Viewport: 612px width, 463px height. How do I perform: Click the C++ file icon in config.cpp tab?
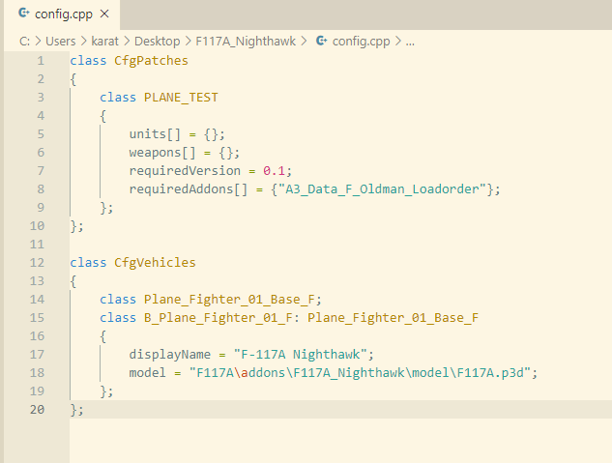point(24,14)
